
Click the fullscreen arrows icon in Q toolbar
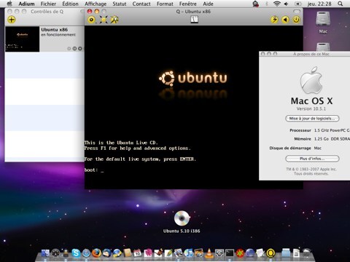(104, 20)
